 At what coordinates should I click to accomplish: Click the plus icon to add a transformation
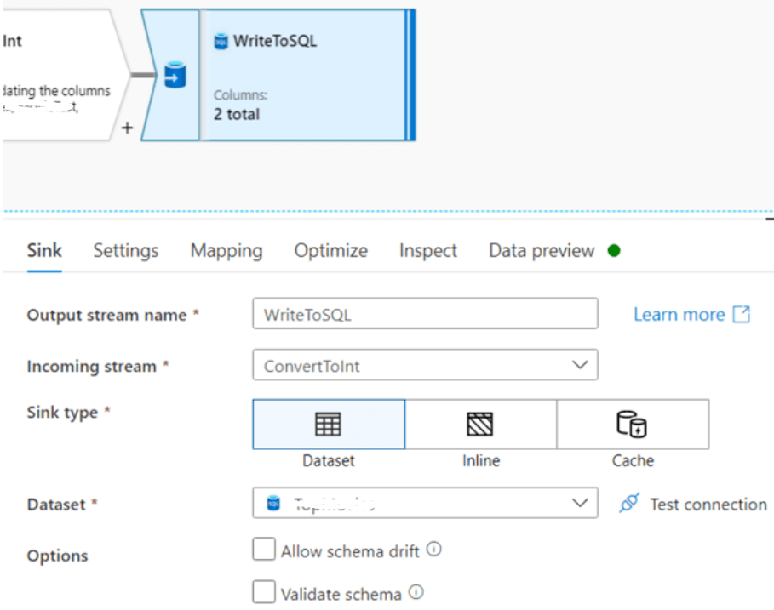coord(127,128)
